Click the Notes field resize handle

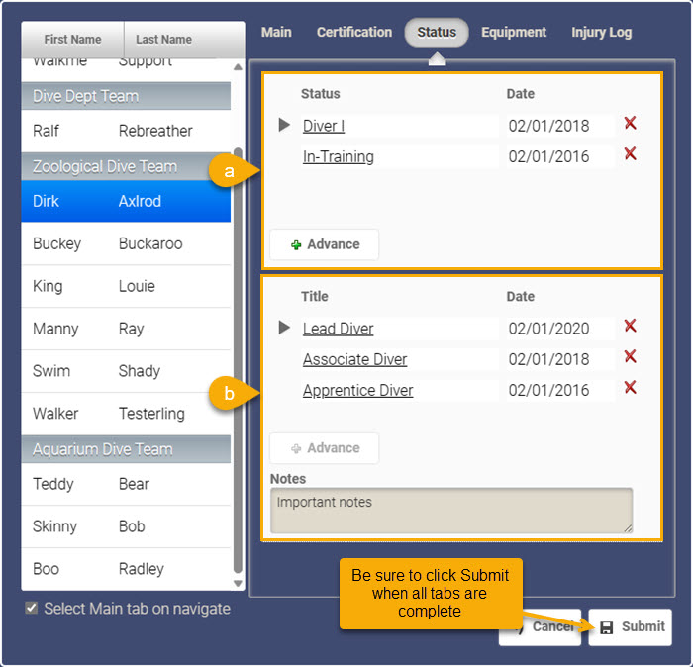628,528
